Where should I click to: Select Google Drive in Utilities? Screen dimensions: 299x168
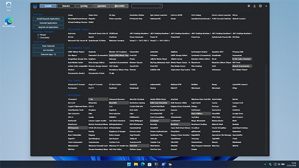(x=237, y=114)
